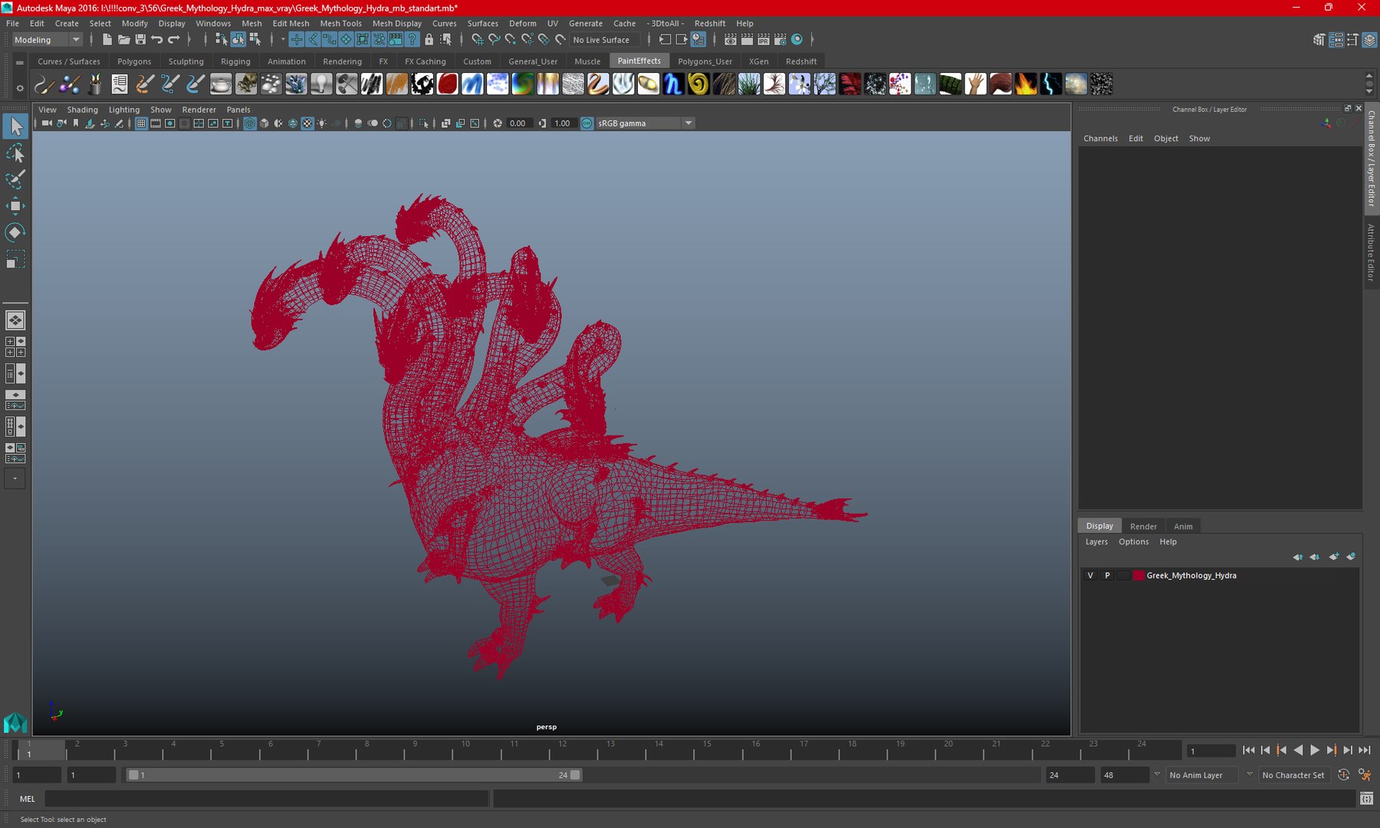Open the No Anim Layer dropdown

tap(1204, 775)
